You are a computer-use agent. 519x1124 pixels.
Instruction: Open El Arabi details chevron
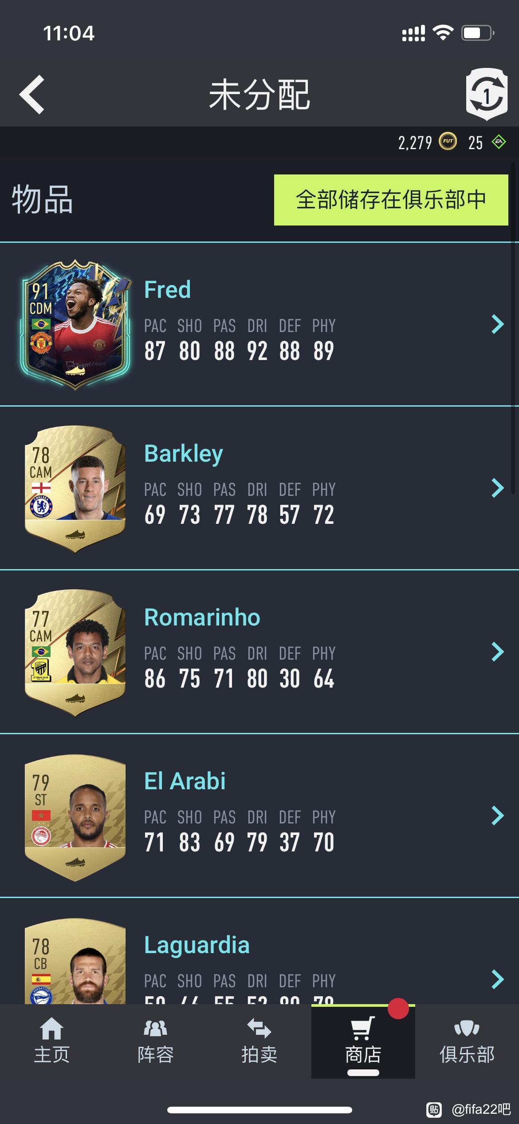tap(498, 815)
